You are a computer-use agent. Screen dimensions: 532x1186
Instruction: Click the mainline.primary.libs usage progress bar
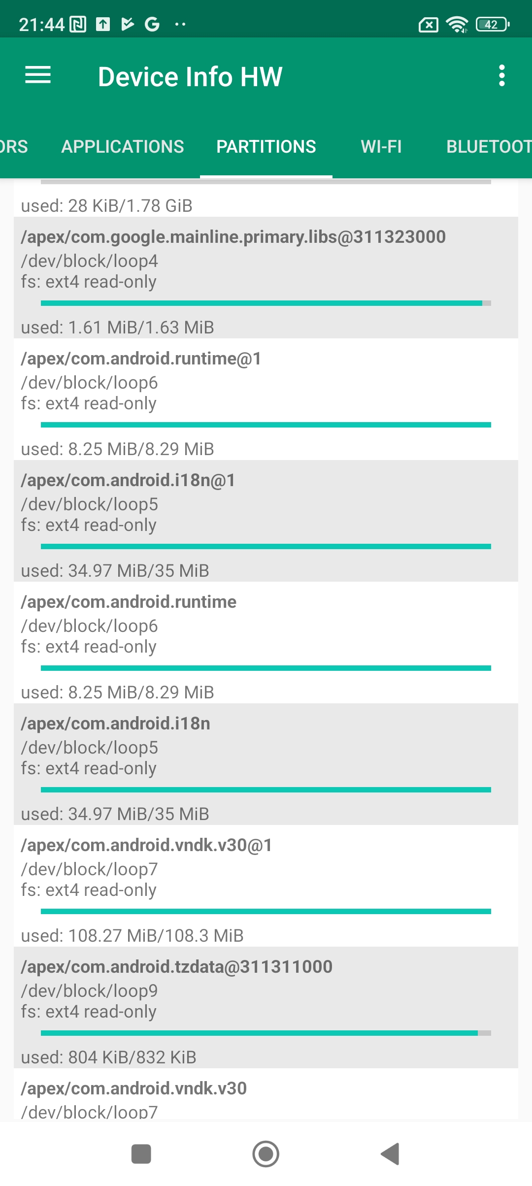pyautogui.click(x=266, y=303)
